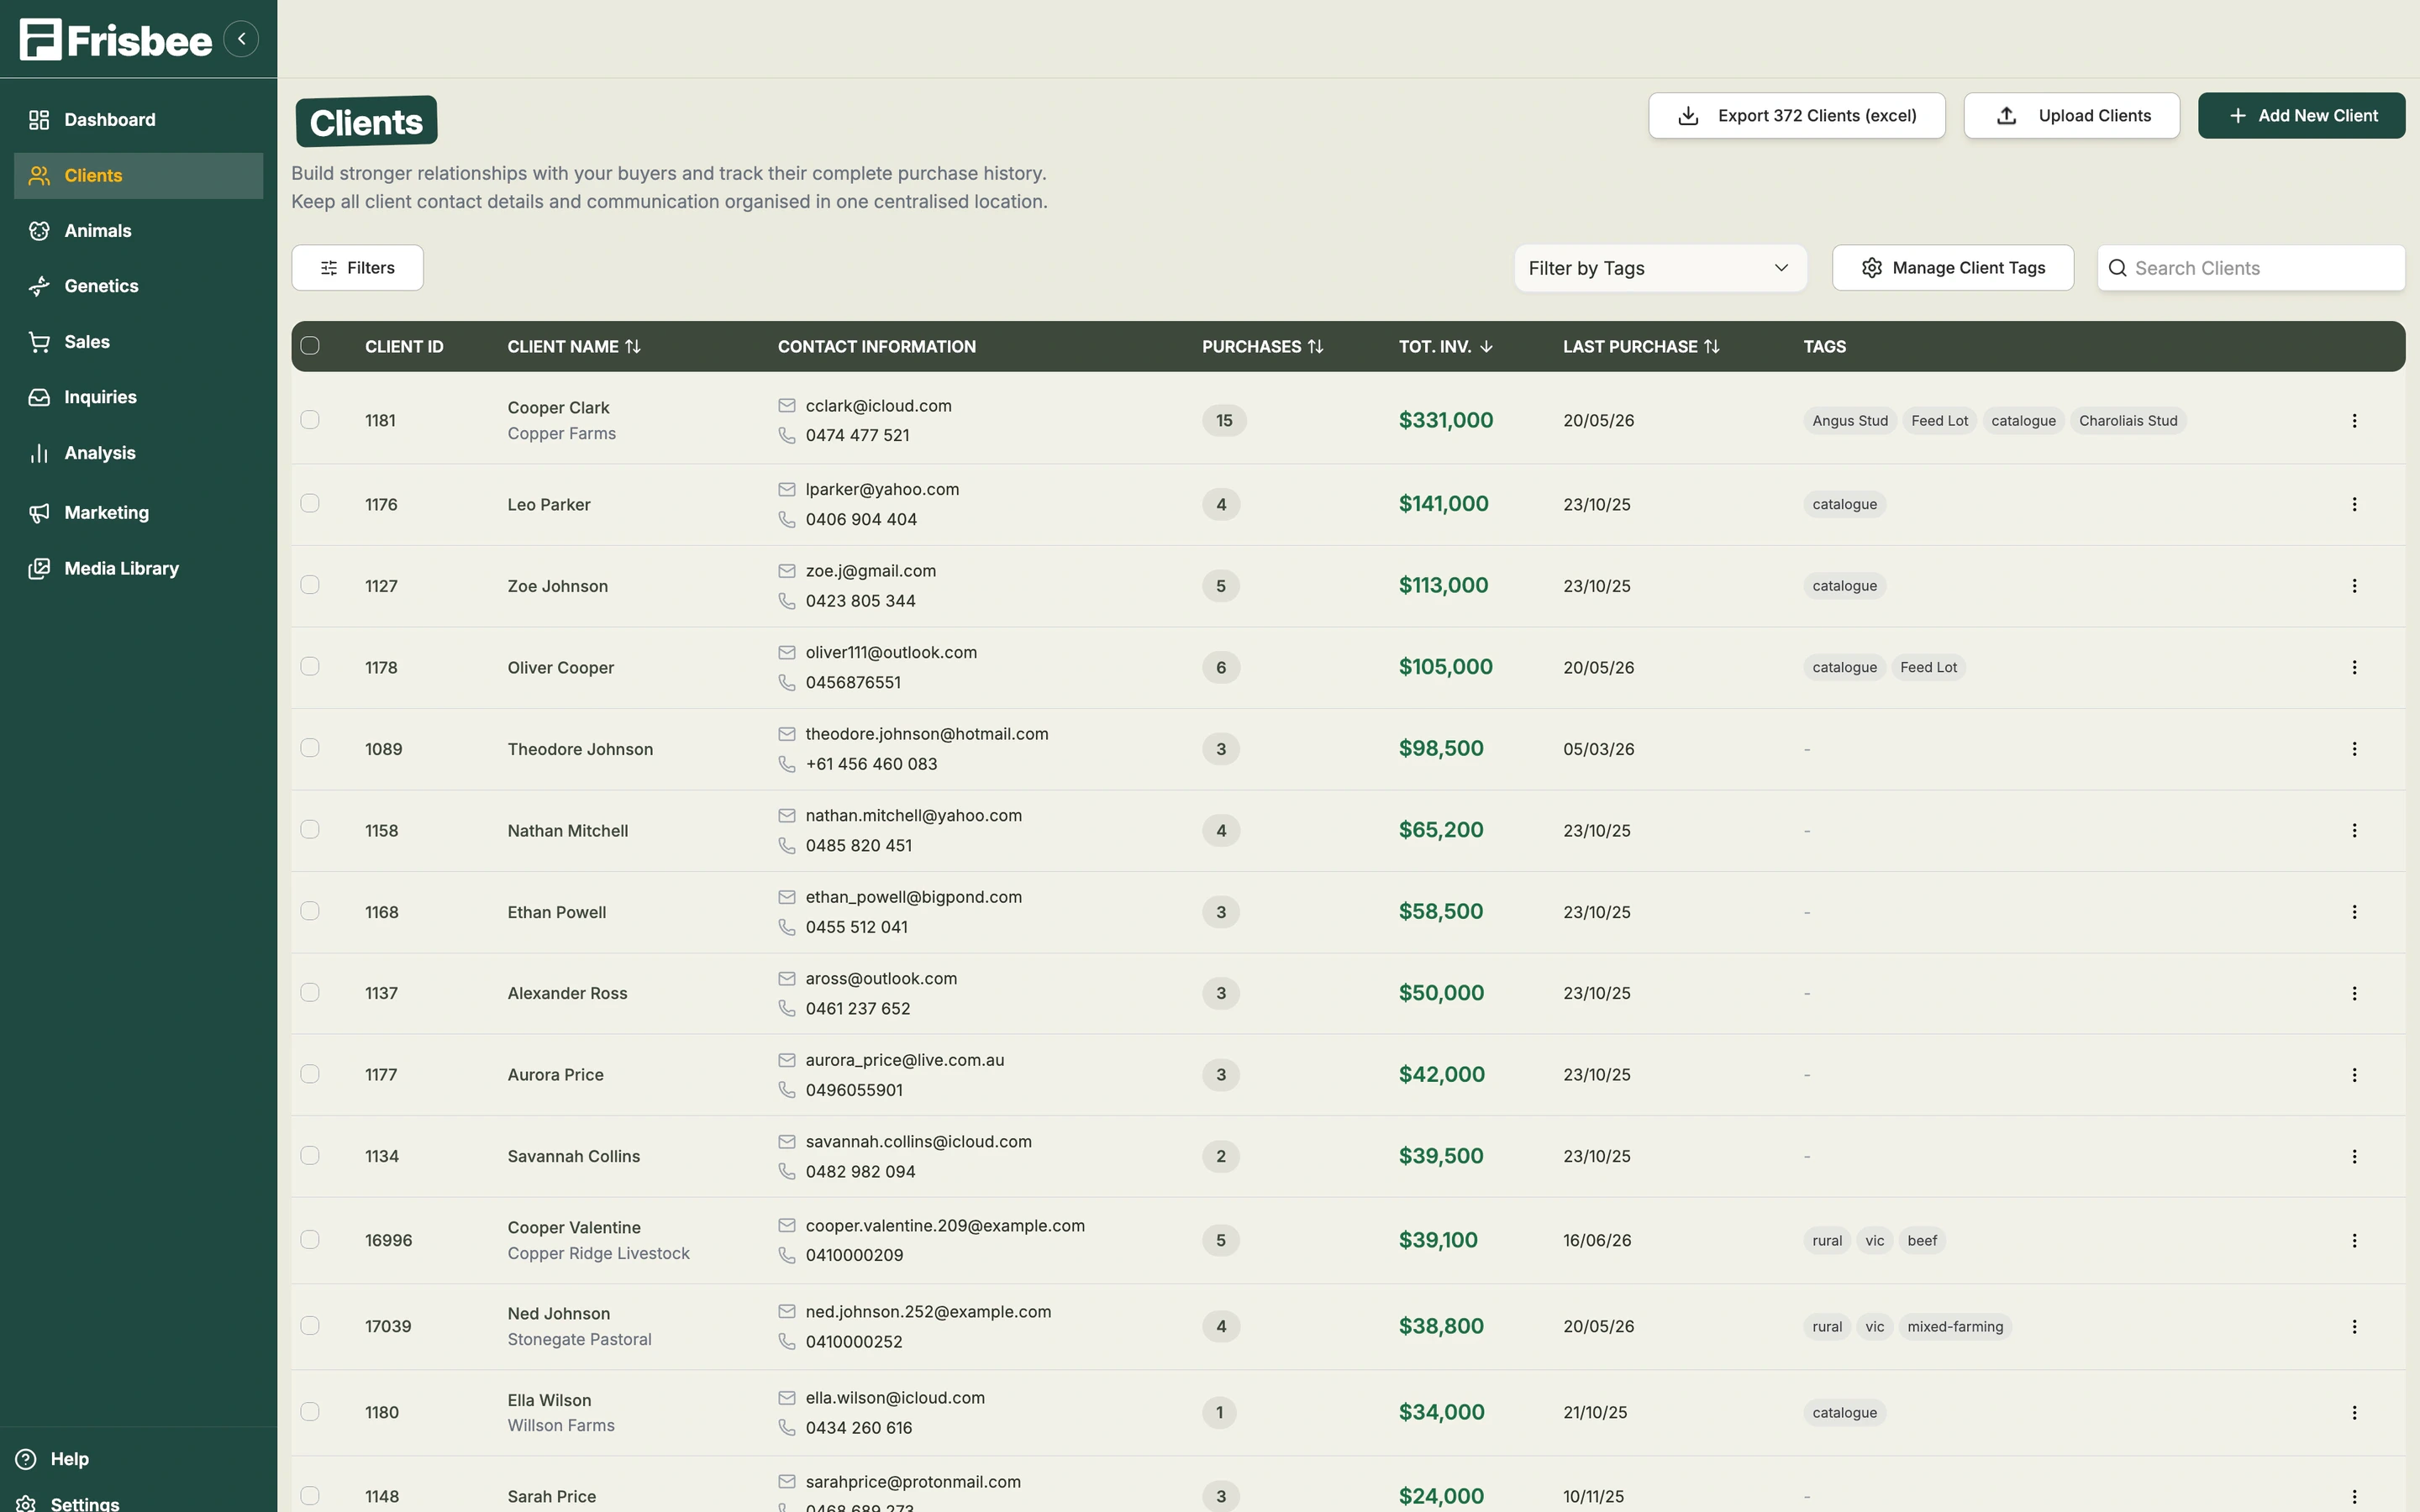Click the client name Savannah Collins
Viewport: 2420px width, 1512px height.
click(x=573, y=1156)
